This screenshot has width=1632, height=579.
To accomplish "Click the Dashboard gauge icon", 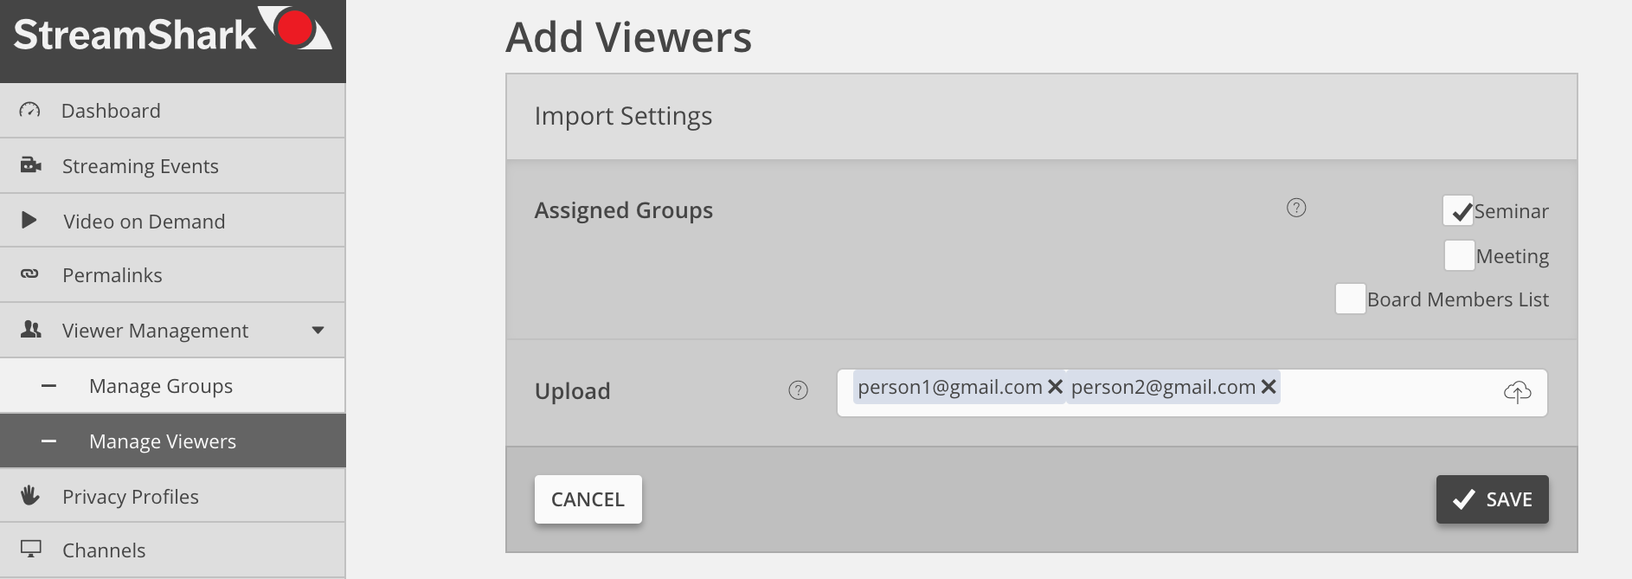I will (30, 110).
